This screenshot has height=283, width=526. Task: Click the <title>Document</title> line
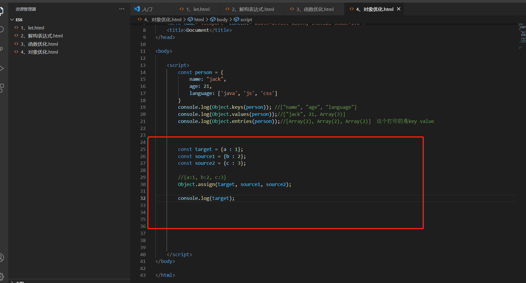pos(199,30)
